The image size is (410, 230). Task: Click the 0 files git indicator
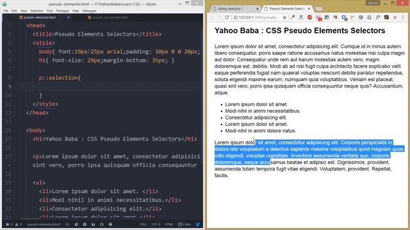[184, 224]
